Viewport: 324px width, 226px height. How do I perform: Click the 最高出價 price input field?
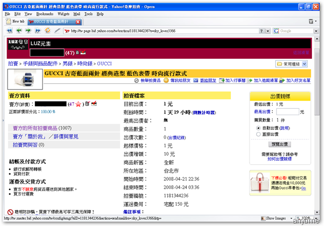tap(288, 112)
